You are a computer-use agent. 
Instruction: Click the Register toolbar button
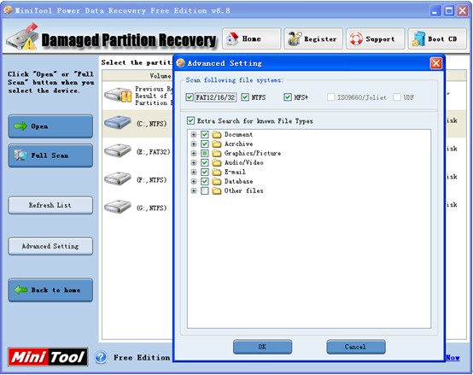(313, 38)
